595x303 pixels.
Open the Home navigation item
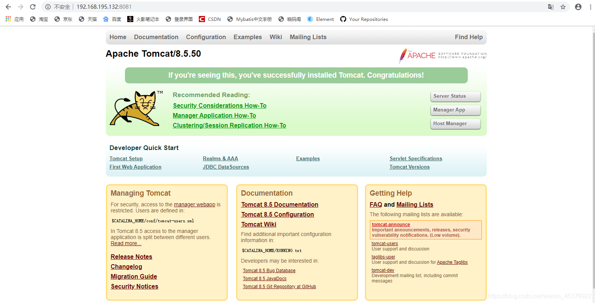(x=118, y=37)
